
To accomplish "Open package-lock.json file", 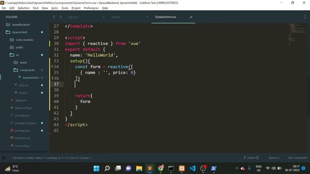I will 25,123.
